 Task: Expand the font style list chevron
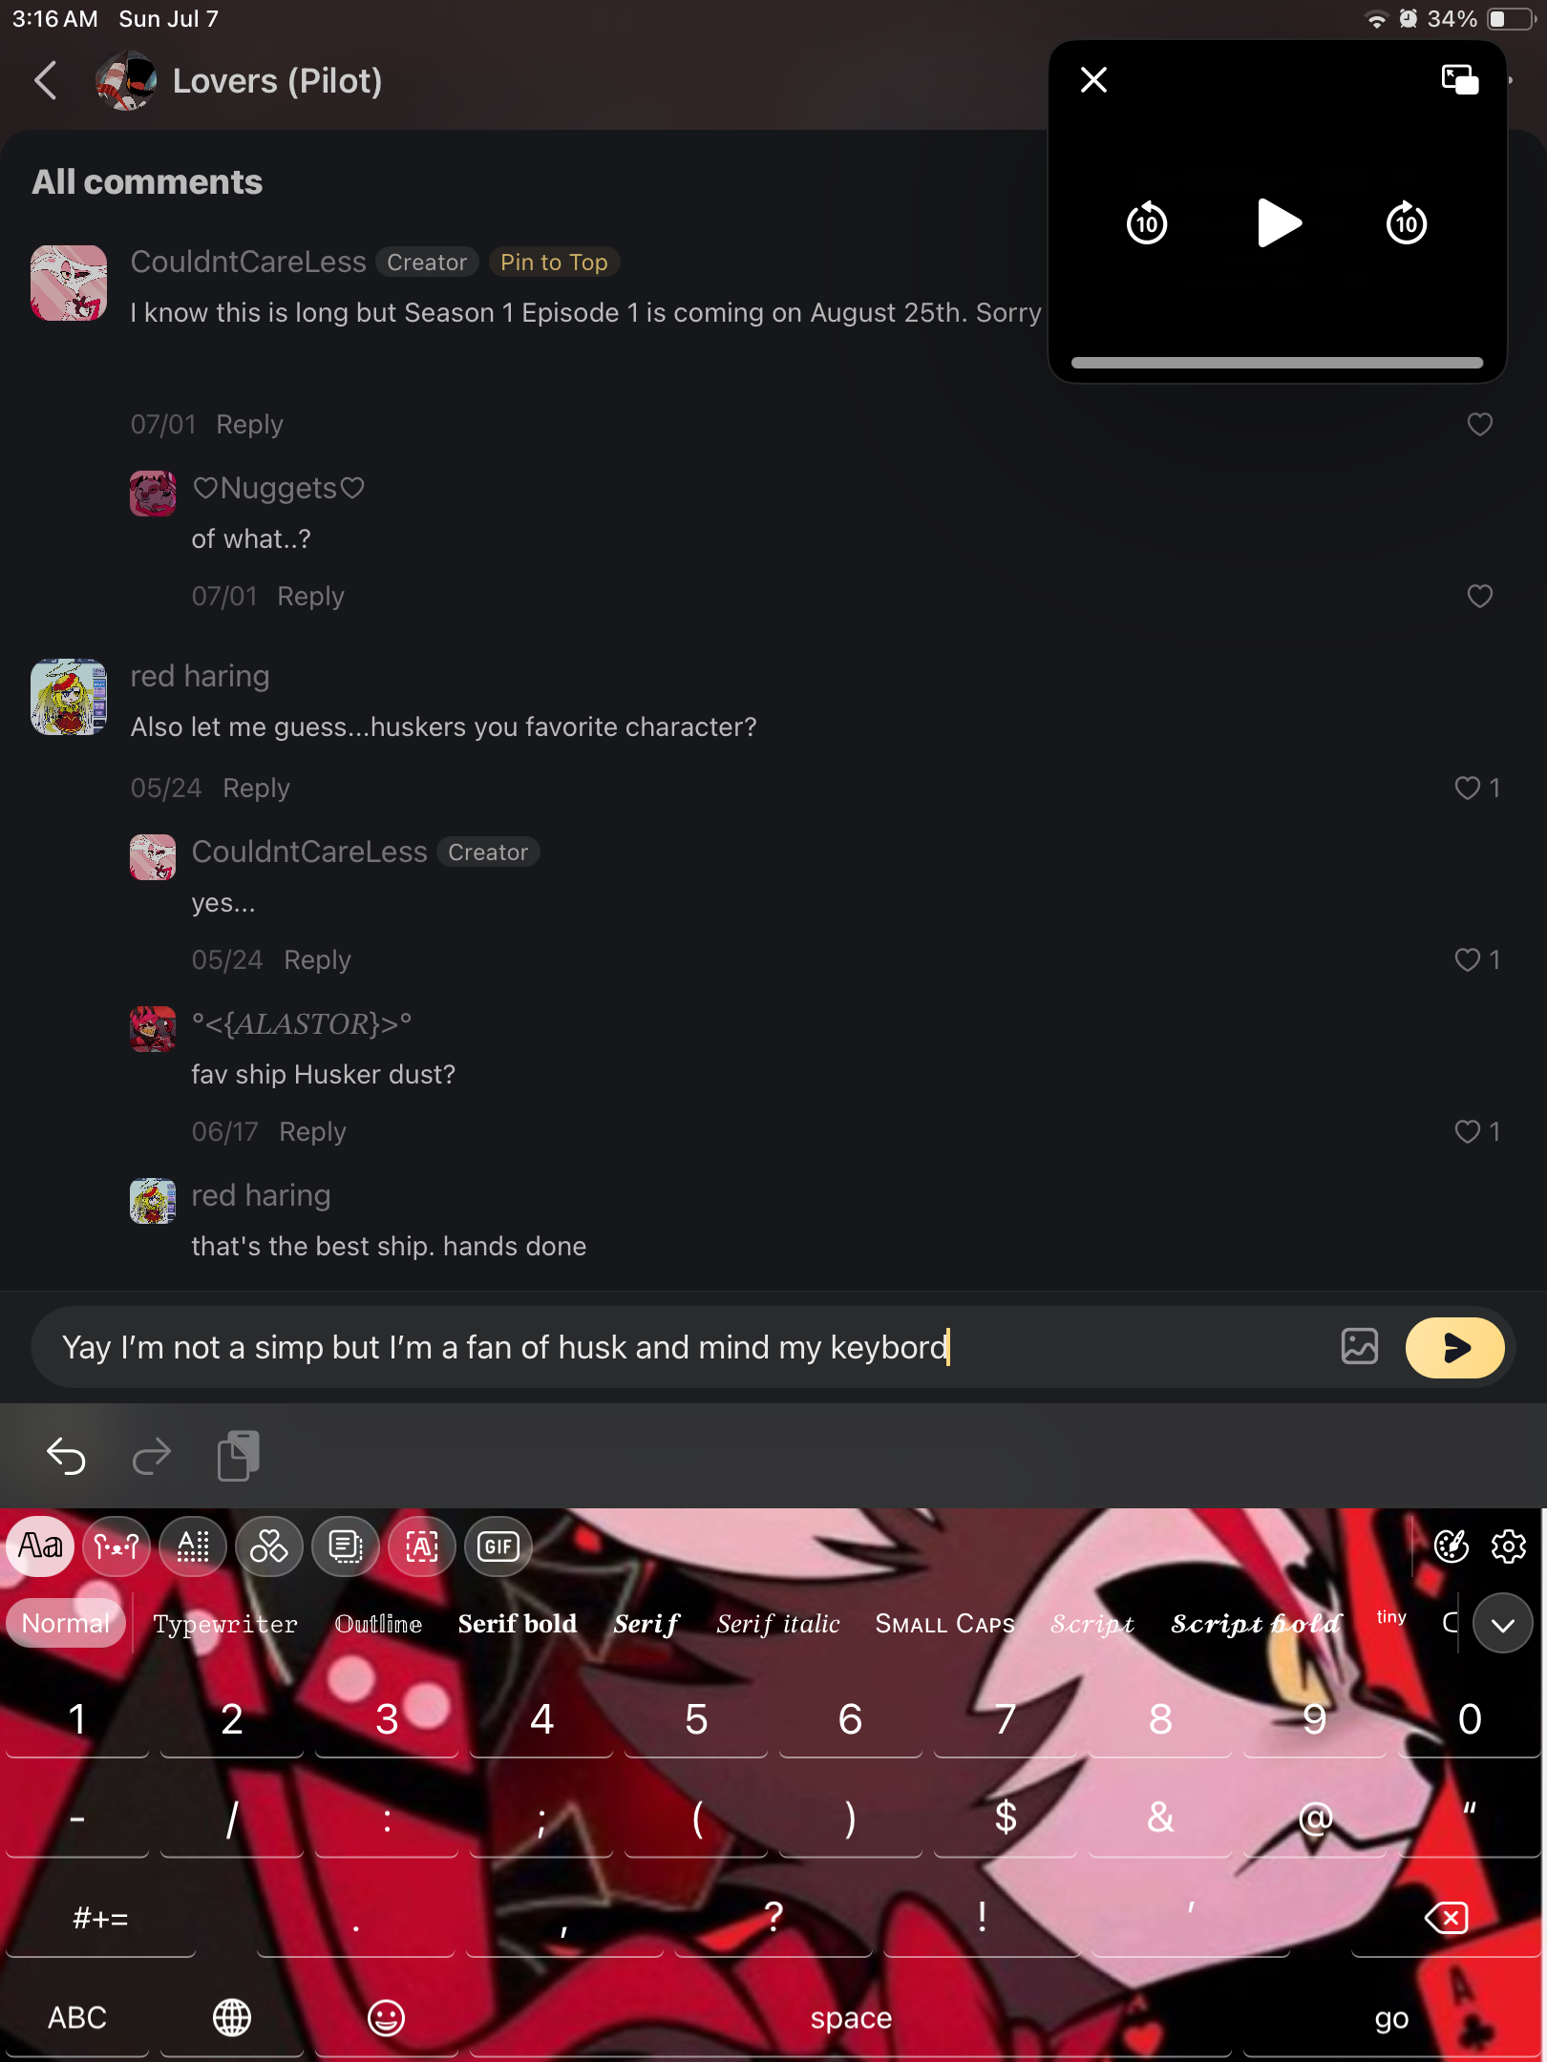1502,1624
